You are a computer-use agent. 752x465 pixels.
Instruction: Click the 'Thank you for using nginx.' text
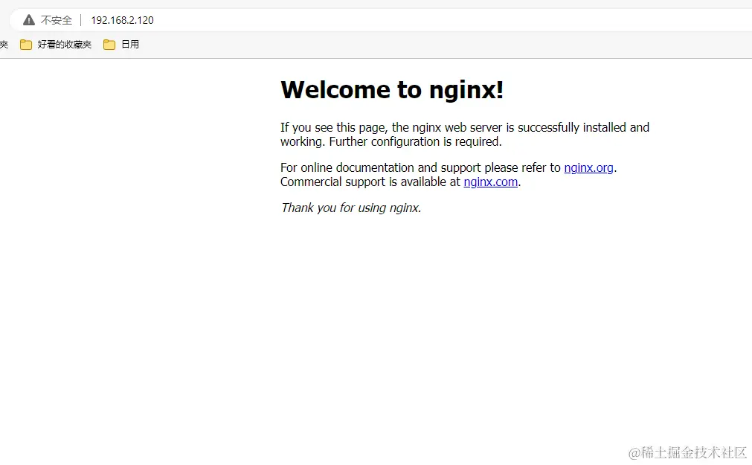point(351,208)
